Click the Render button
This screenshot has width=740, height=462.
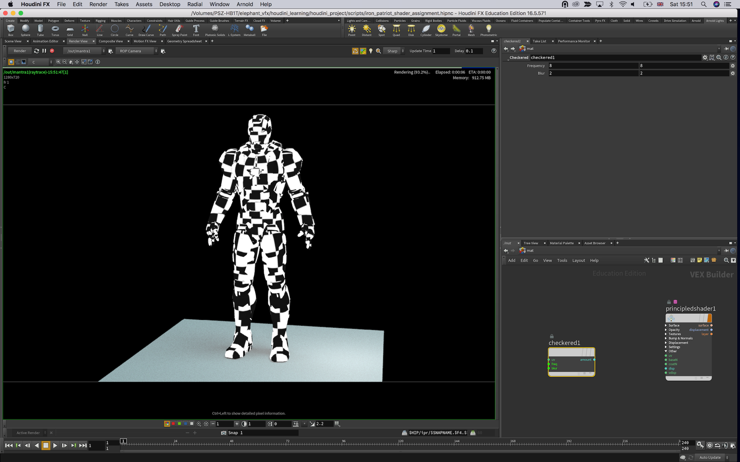tap(20, 51)
